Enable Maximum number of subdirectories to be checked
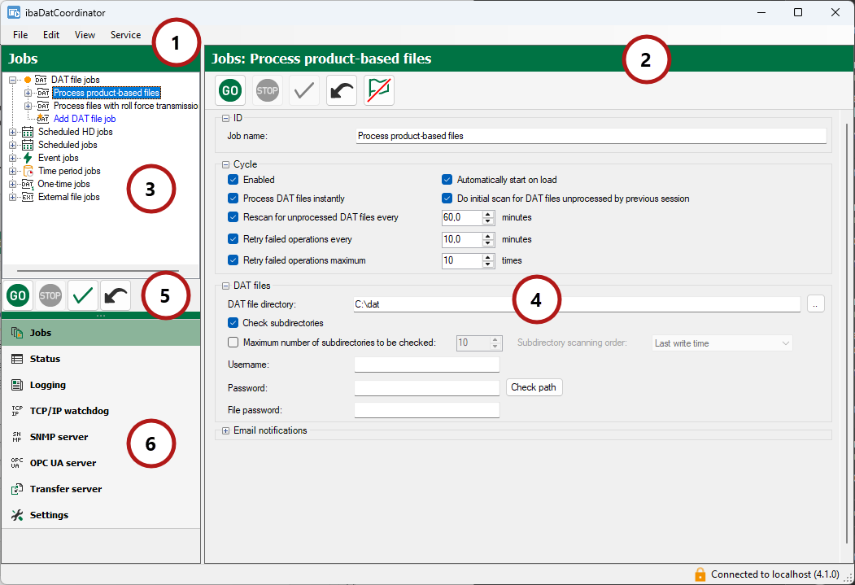Screen dimensions: 855x585 pos(233,343)
